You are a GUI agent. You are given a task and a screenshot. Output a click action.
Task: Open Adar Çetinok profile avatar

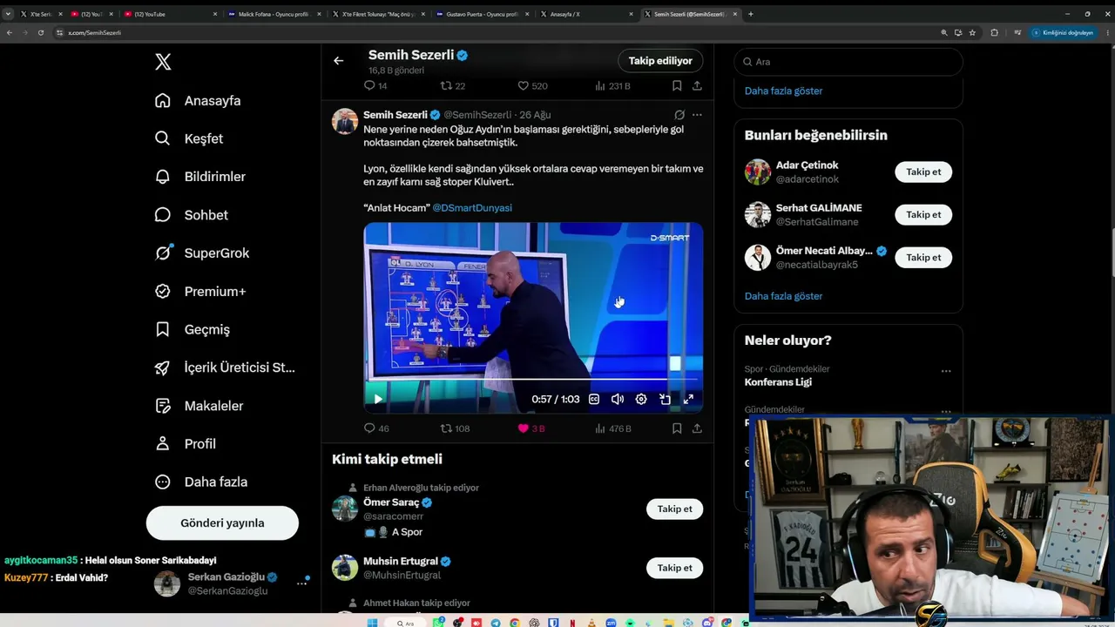point(758,172)
